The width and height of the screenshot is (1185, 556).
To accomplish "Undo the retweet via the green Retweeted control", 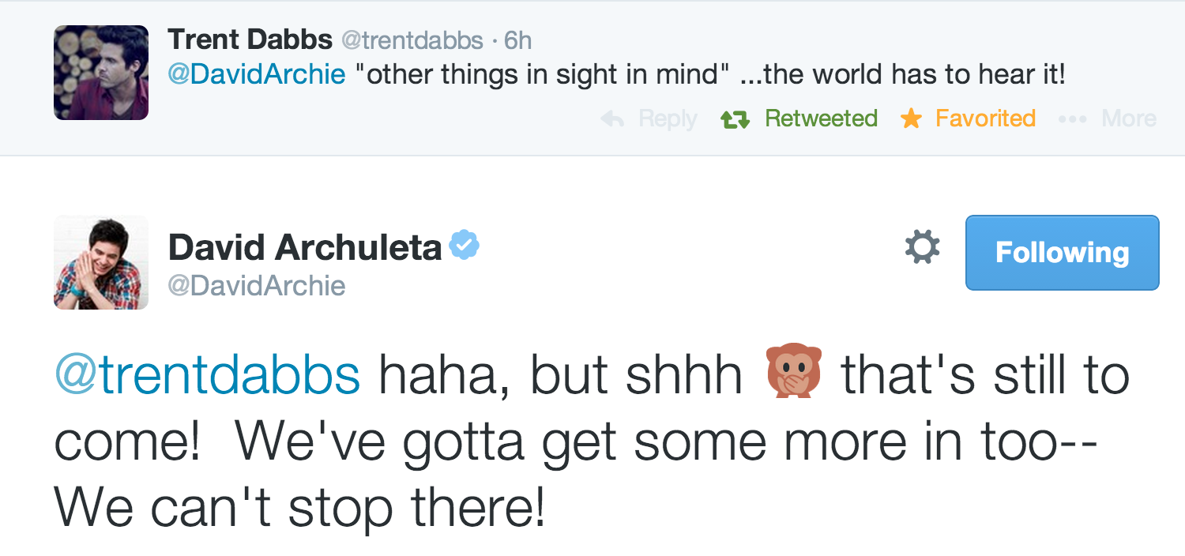I will tap(820, 118).
